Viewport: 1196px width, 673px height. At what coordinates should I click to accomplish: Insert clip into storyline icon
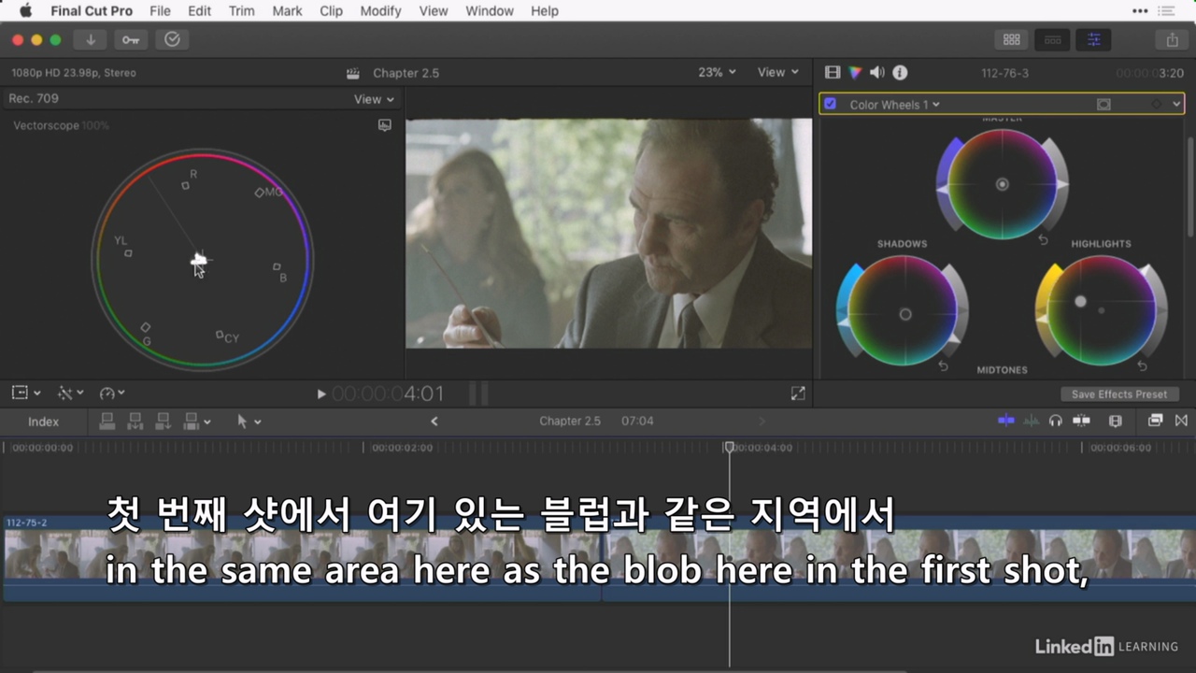135,422
